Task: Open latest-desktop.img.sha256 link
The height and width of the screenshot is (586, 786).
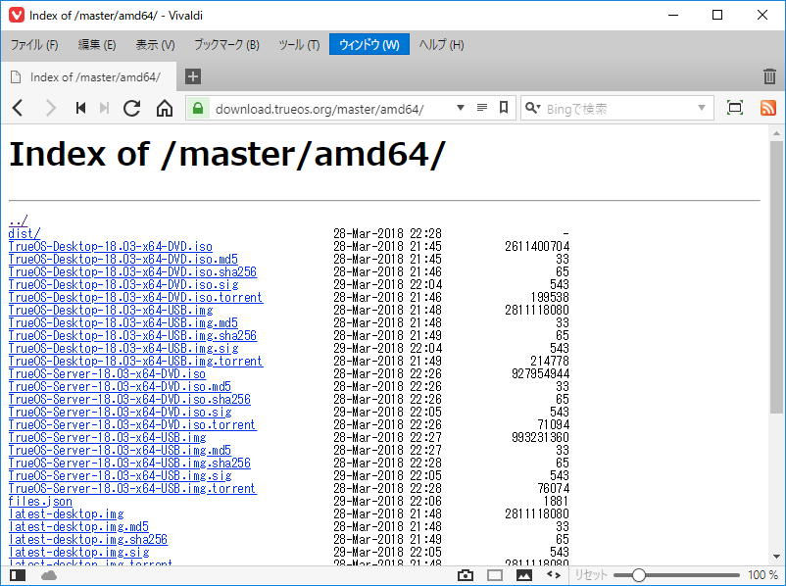Action: pos(88,539)
